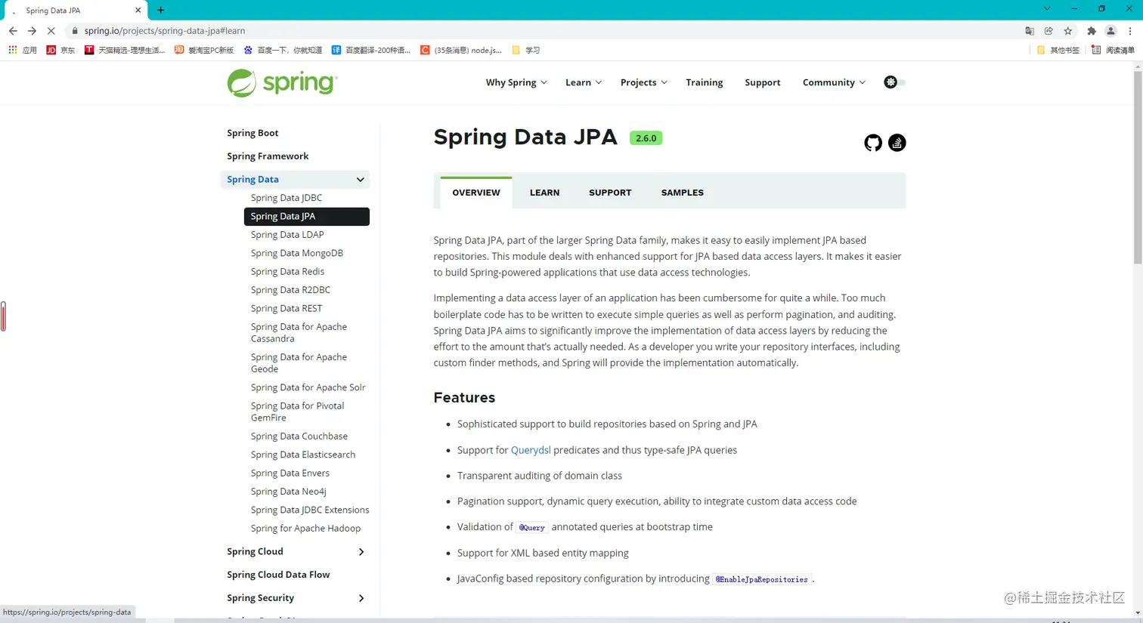
Task: Open Spring Boot in the sidebar
Action: pos(252,133)
